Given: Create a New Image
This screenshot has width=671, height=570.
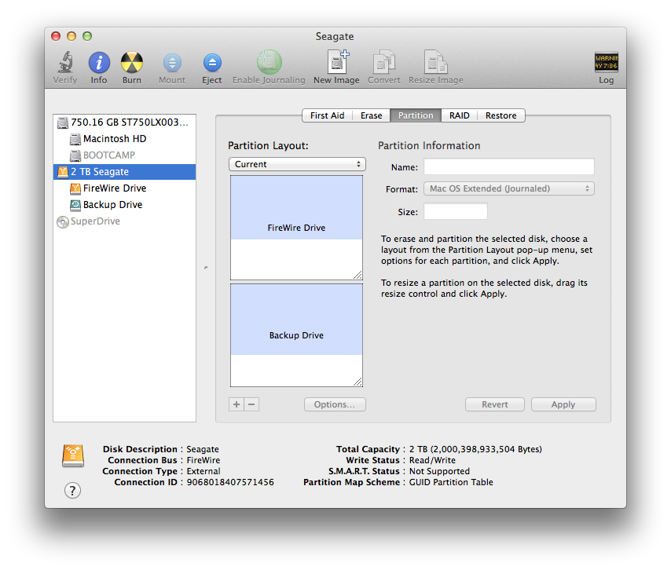Looking at the screenshot, I should click(337, 62).
